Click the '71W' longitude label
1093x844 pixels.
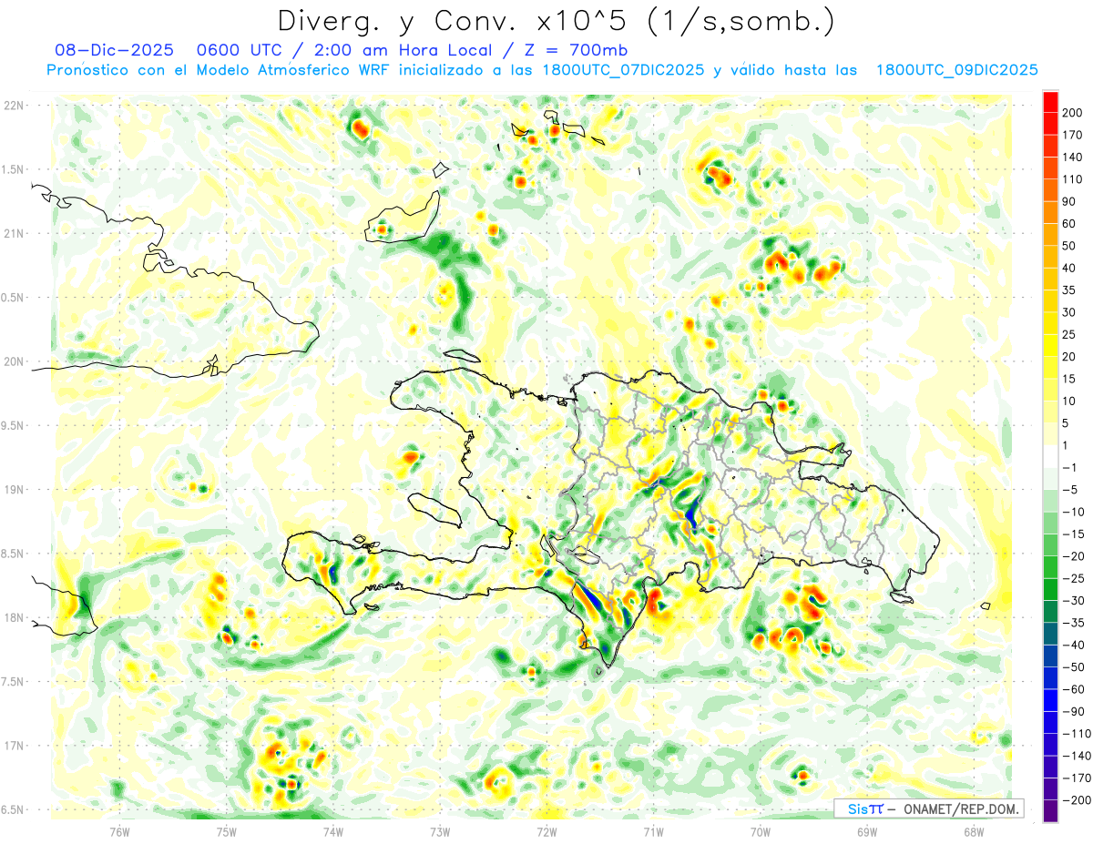pos(653,830)
